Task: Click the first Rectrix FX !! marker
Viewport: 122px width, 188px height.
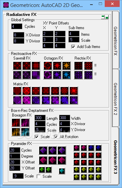Action: pyautogui.click(x=95, y=66)
